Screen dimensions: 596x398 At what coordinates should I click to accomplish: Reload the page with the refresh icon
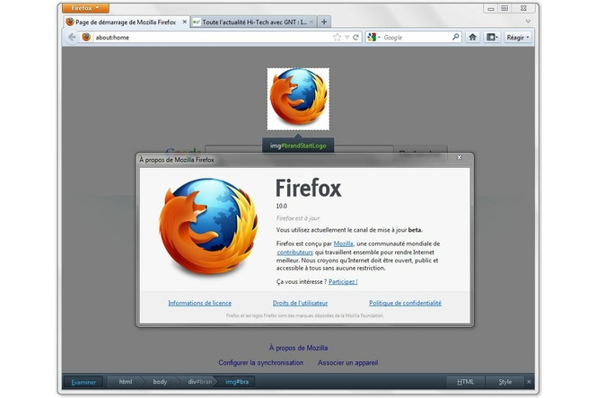(x=355, y=38)
